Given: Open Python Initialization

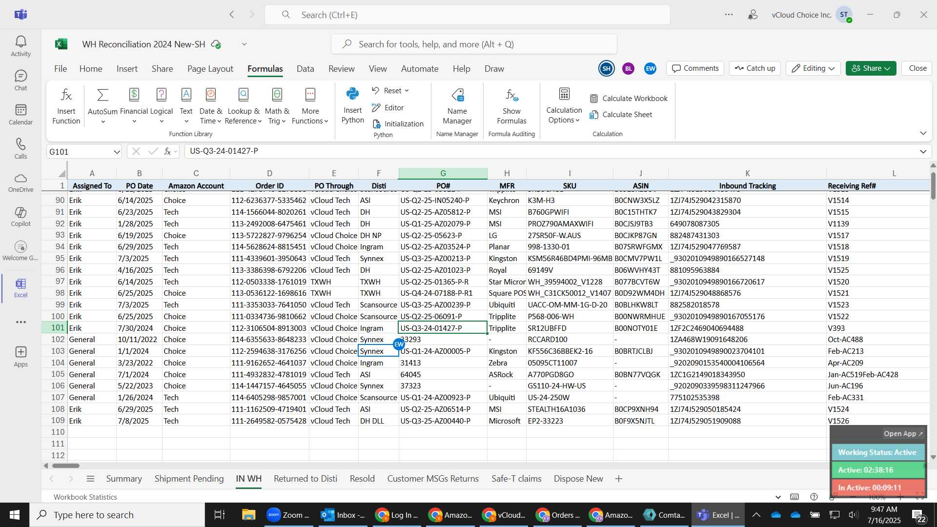Looking at the screenshot, I should point(398,124).
